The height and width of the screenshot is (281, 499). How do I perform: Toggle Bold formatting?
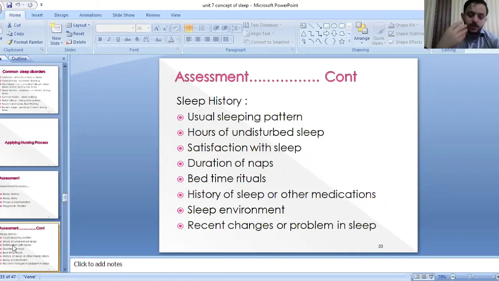click(x=100, y=39)
